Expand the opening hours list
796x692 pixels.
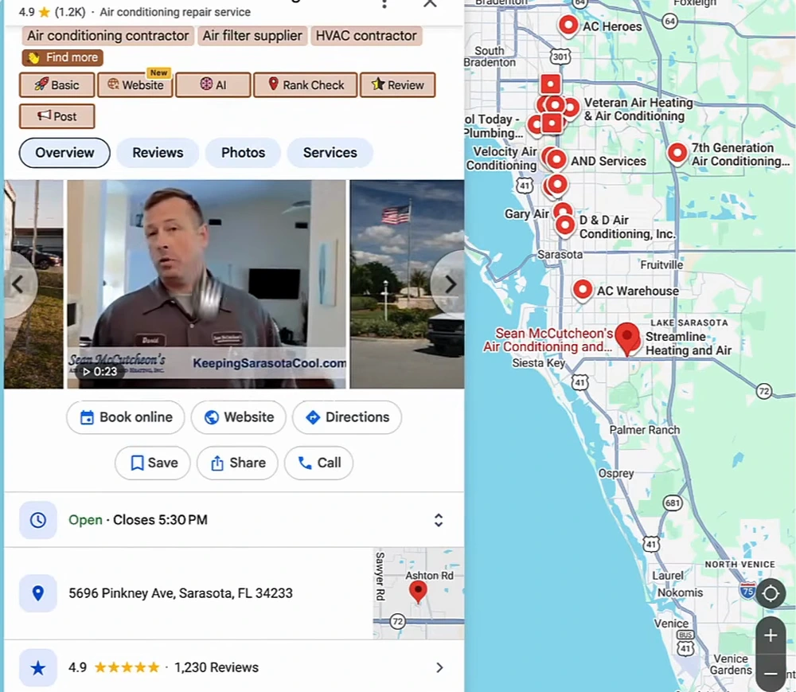[439, 520]
